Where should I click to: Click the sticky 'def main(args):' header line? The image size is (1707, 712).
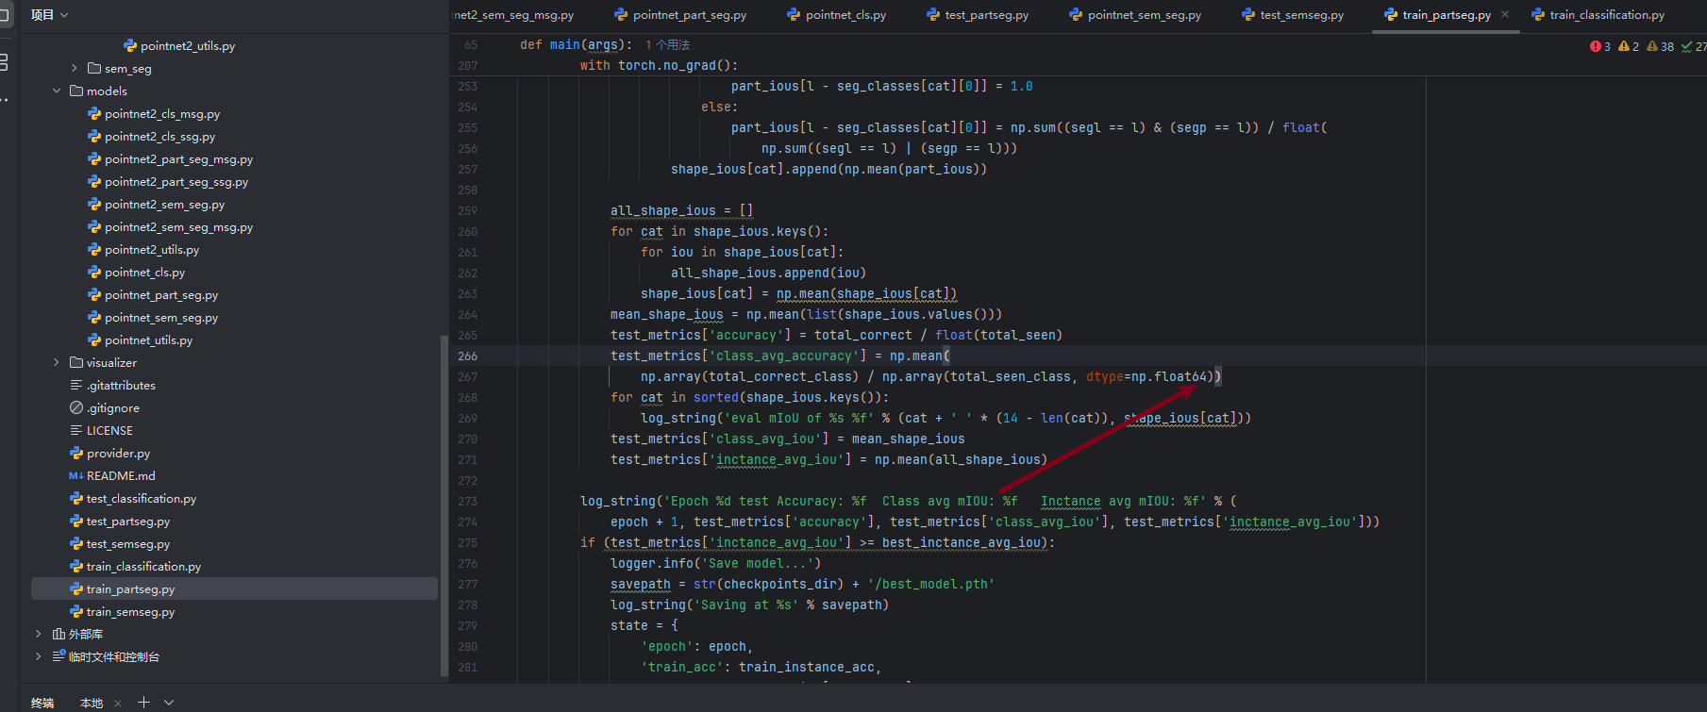tap(576, 45)
